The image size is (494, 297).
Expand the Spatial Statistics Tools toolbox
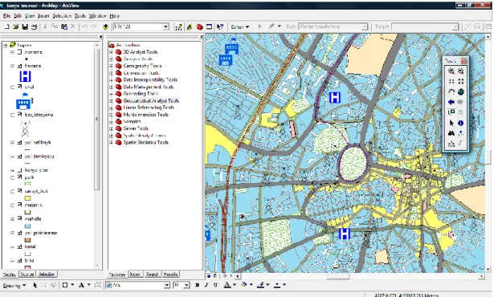point(111,143)
